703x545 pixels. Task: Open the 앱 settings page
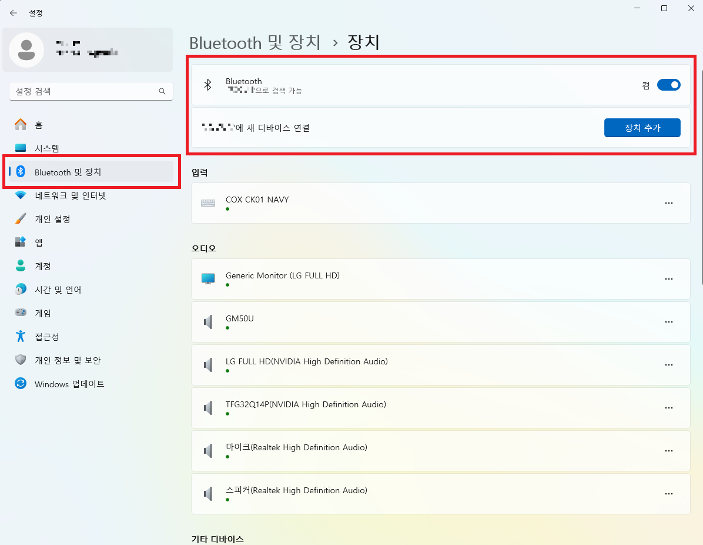point(91,242)
